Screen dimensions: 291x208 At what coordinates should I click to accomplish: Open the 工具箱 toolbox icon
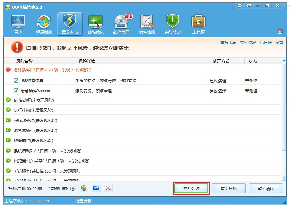pyautogui.click(x=199, y=24)
